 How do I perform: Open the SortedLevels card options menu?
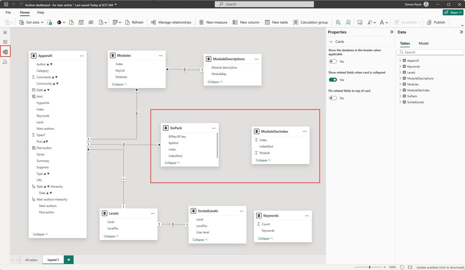pos(241,211)
